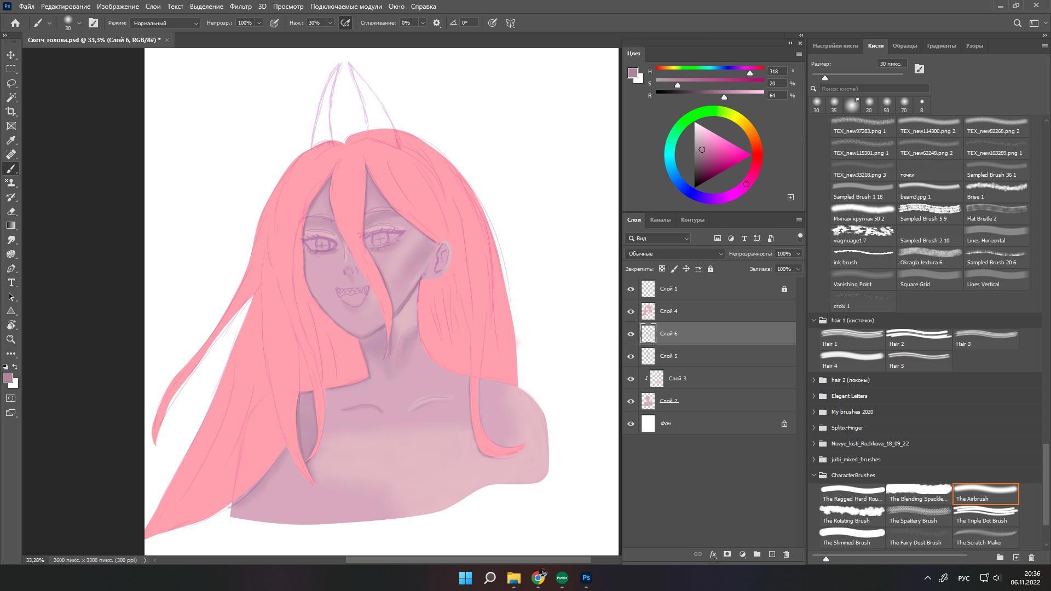This screenshot has width=1051, height=591.
Task: Click the foreground color swatch in Цвет panel
Action: coord(632,72)
